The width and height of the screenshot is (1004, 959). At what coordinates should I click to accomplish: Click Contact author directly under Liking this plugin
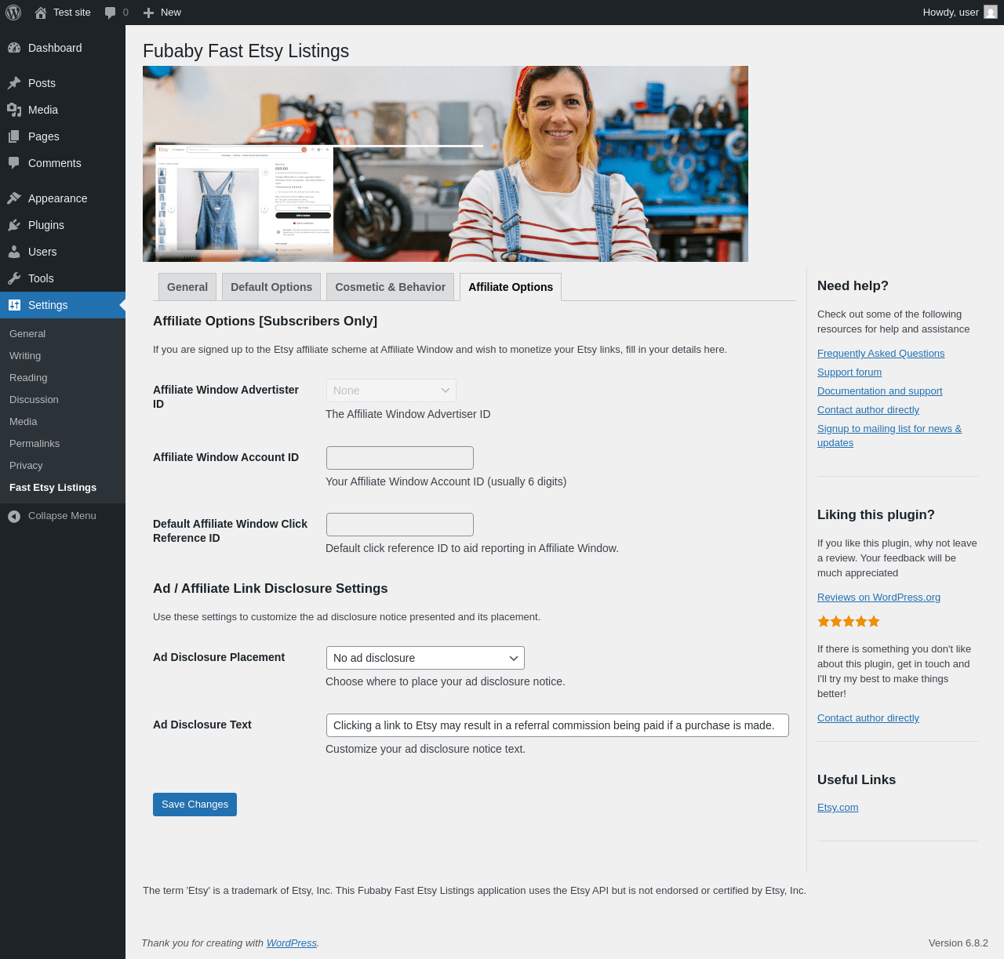pyautogui.click(x=868, y=718)
